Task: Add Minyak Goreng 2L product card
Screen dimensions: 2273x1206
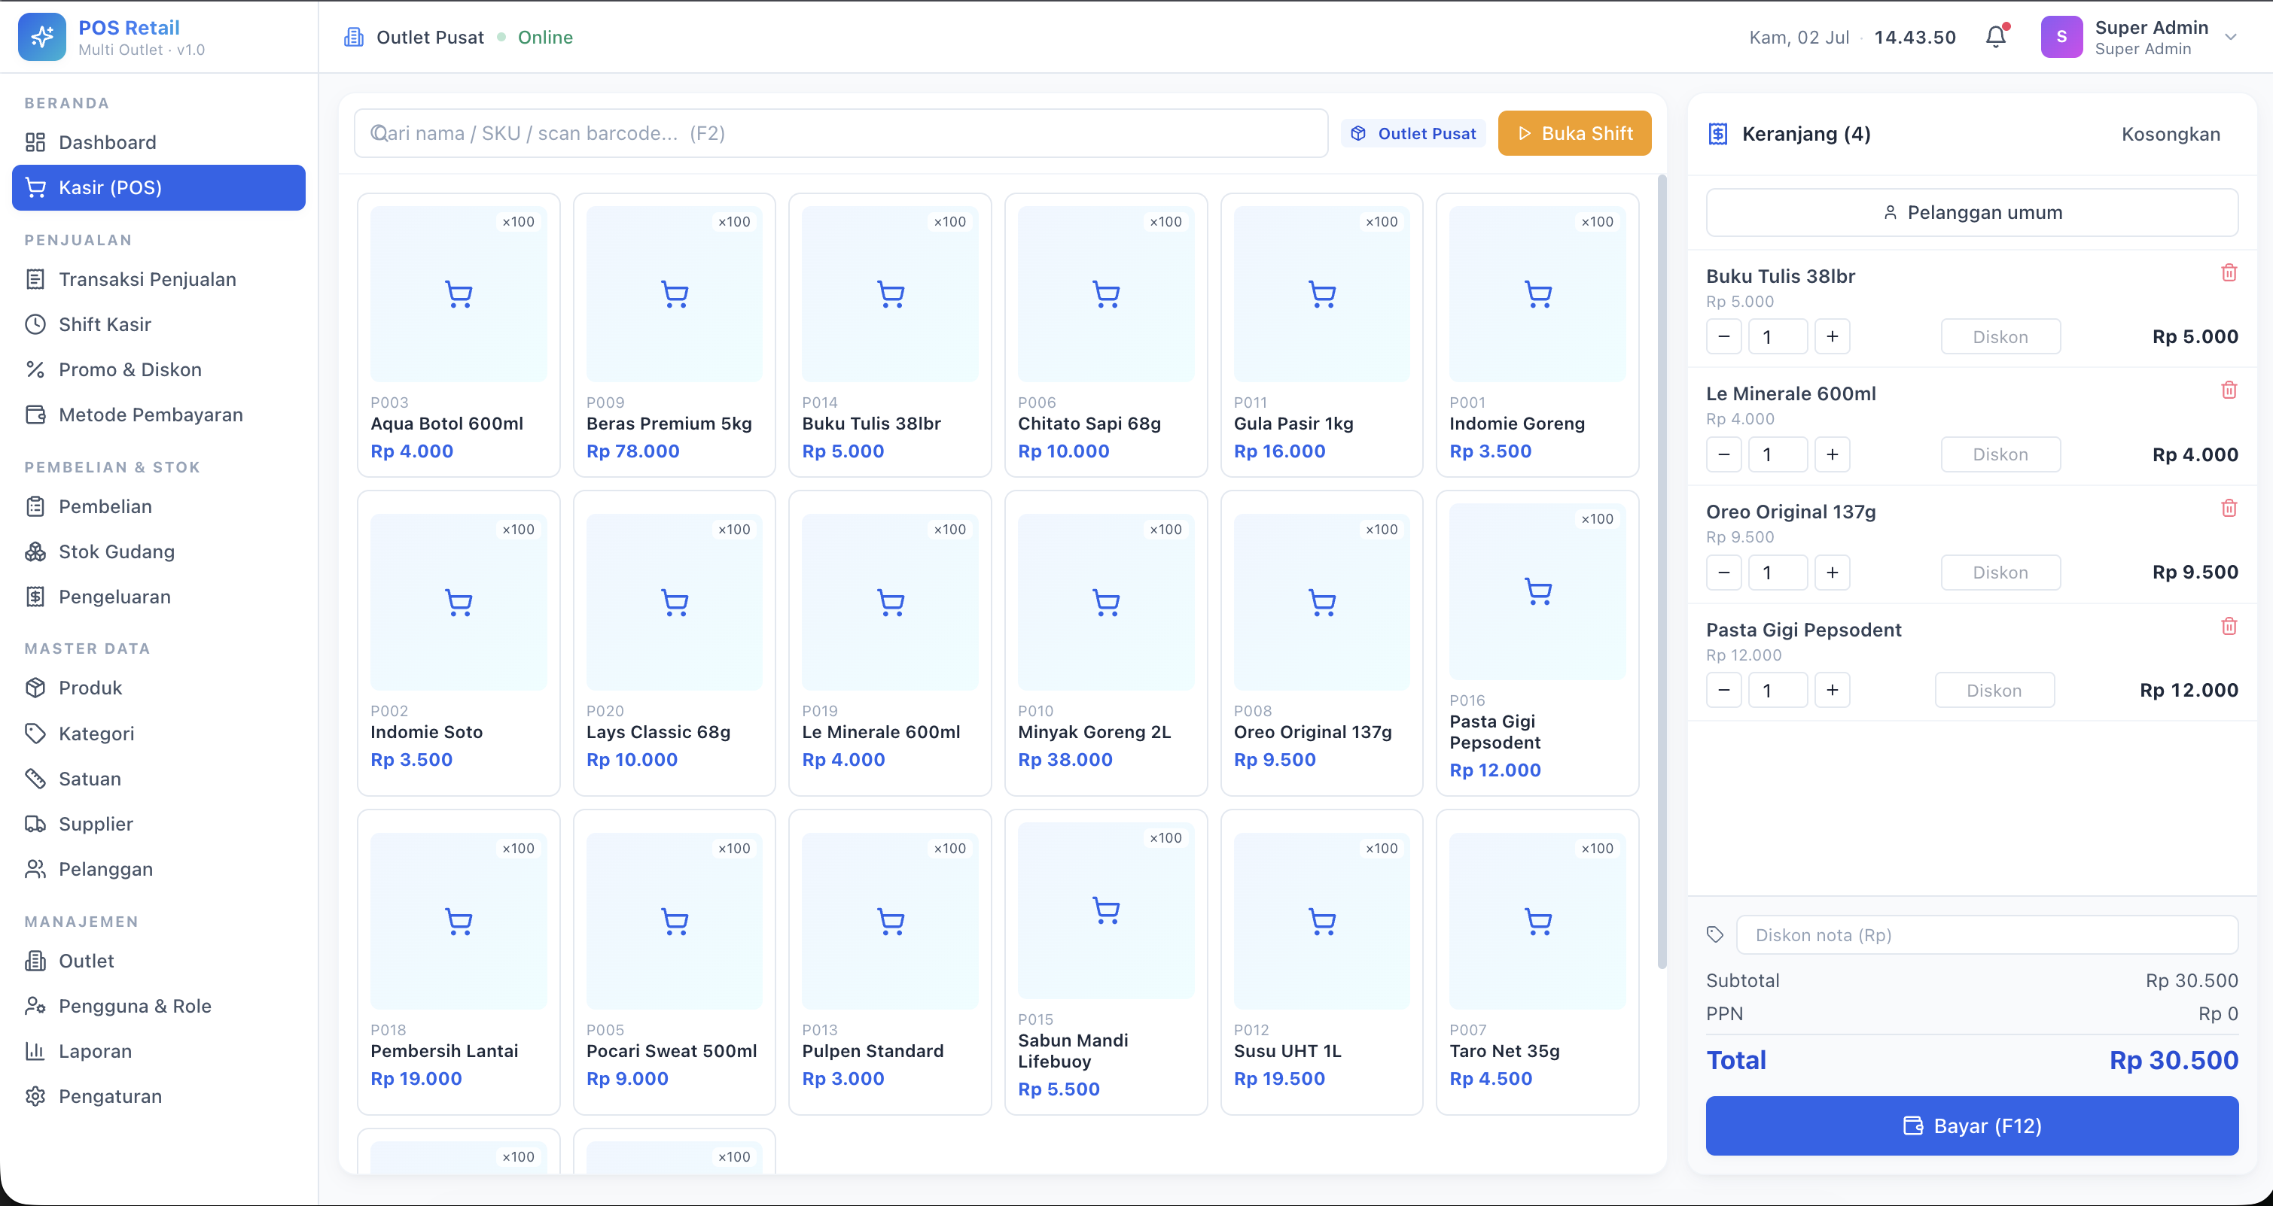Action: point(1105,643)
